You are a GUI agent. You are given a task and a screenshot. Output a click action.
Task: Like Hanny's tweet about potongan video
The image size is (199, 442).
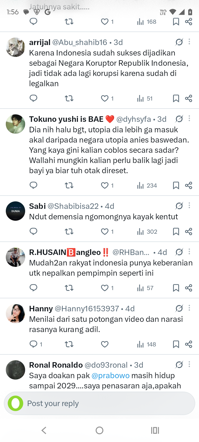point(105,344)
